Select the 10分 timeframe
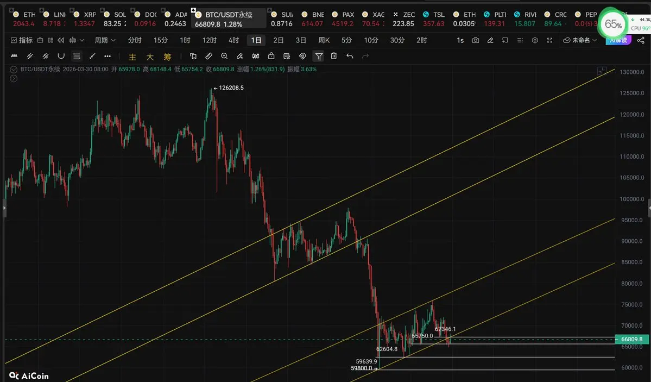651x382 pixels. [371, 40]
